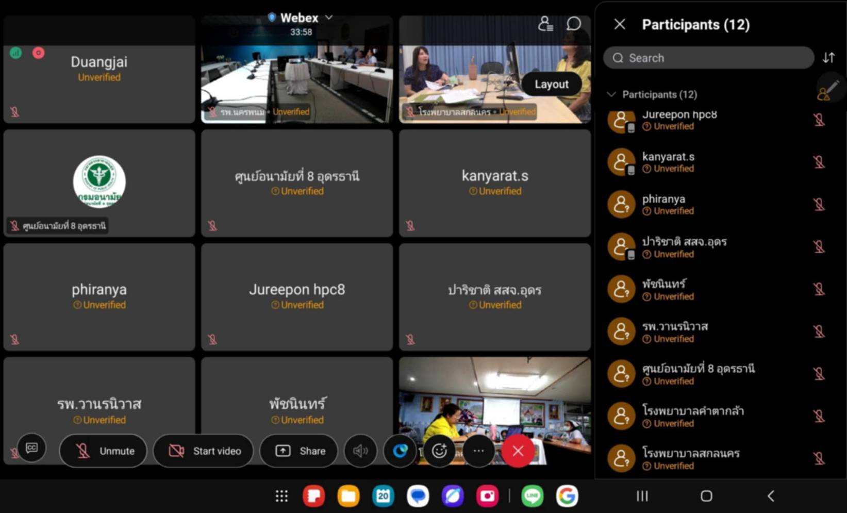
Task: Select the พัชนินทร์ video tile
Action: pos(297,410)
